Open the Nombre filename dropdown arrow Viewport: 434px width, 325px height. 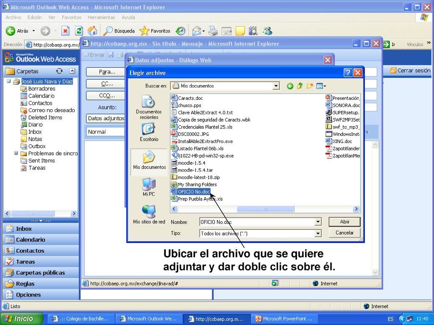(x=318, y=222)
